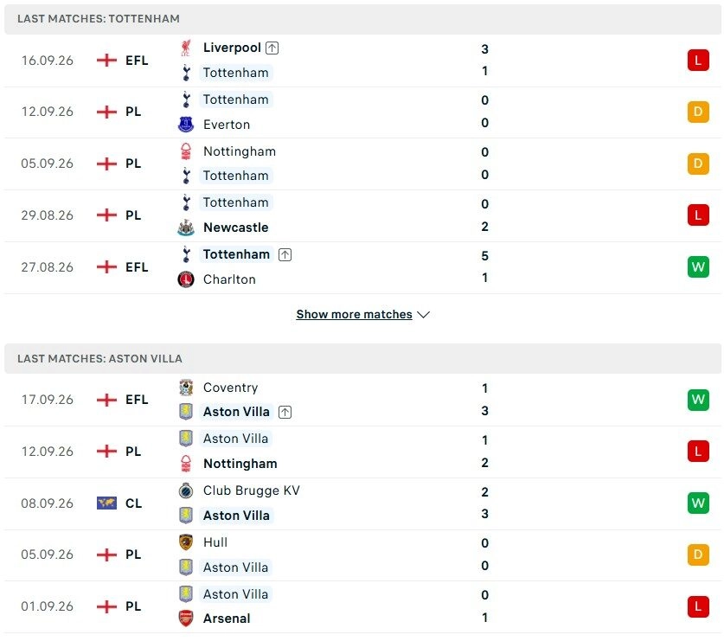724x641 pixels.
Task: Open the Last Matches: Aston Villa section header
Action: coord(362,358)
